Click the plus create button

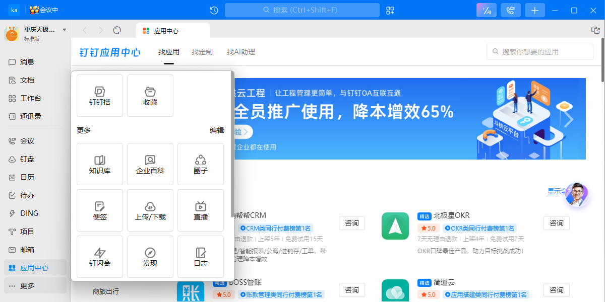535,10
